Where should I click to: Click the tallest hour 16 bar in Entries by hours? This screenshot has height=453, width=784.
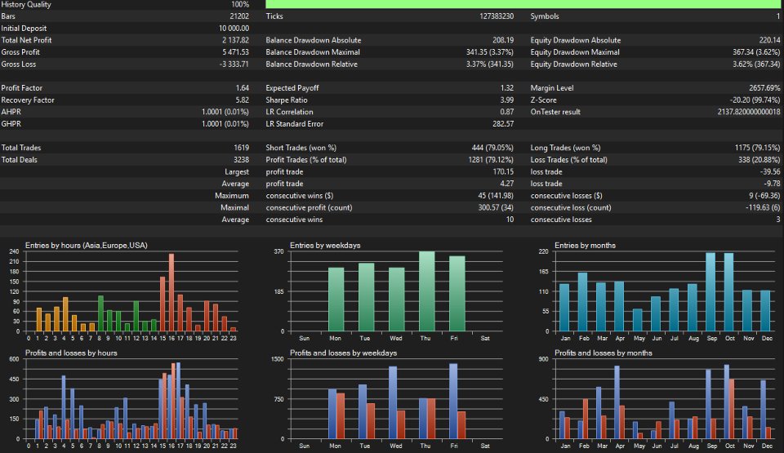171,292
